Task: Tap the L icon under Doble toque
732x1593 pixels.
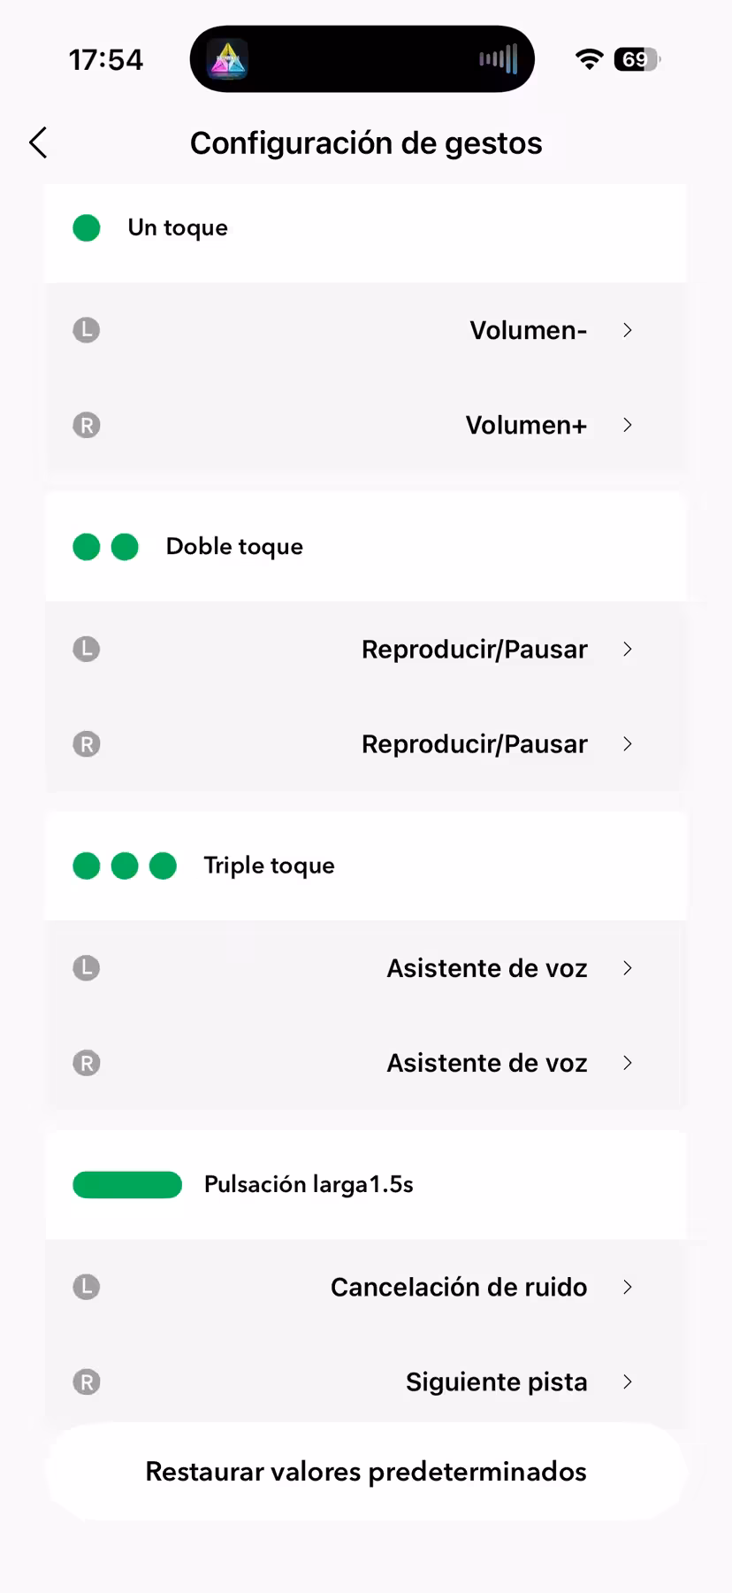Action: click(86, 649)
